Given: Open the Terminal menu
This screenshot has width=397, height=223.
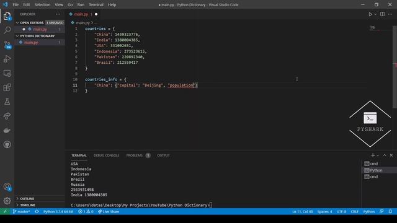Looking at the screenshot, I should click(x=96, y=4).
